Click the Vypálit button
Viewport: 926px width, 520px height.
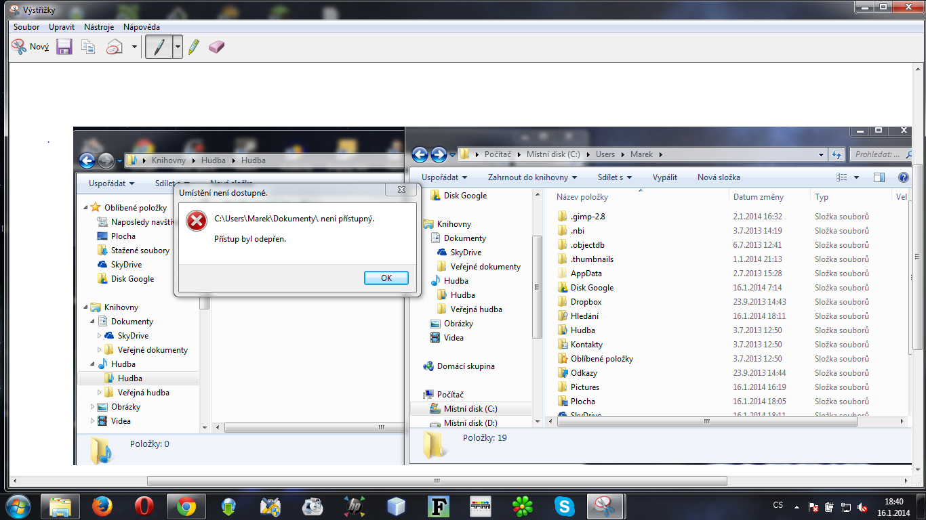tap(665, 177)
